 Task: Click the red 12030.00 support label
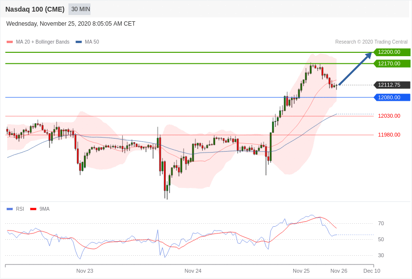[389, 116]
